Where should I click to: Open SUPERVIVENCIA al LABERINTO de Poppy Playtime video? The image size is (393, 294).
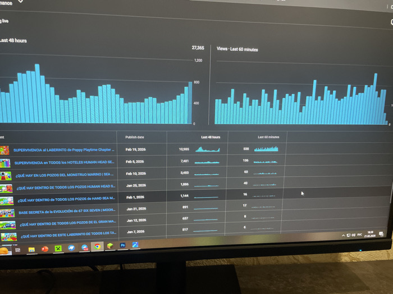[63, 150]
